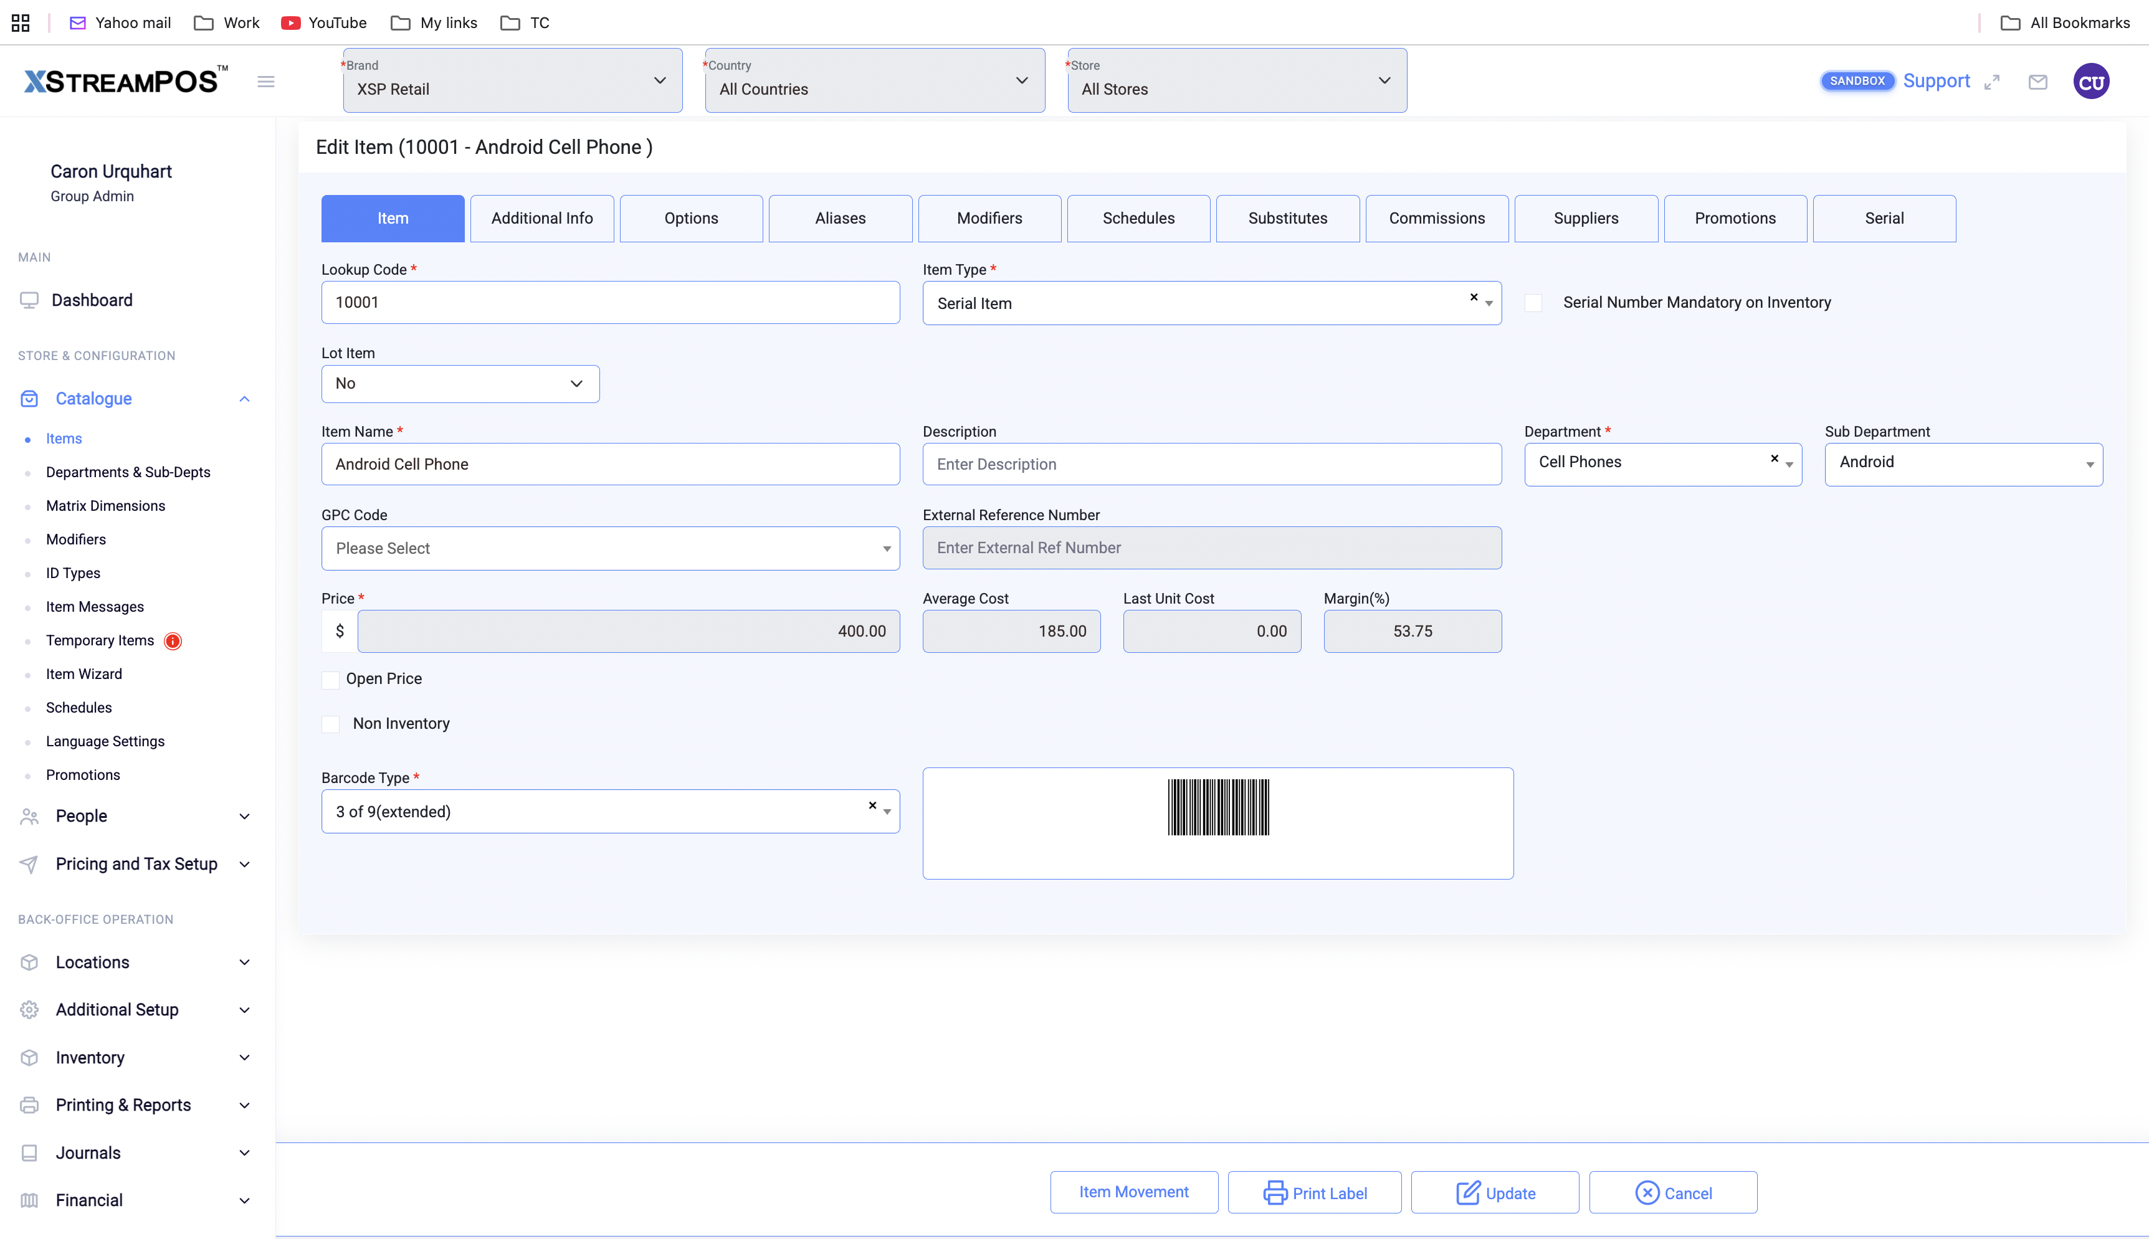The height and width of the screenshot is (1239, 2149).
Task: Open Departments & Sub-Depts in sidebar
Action: click(128, 472)
